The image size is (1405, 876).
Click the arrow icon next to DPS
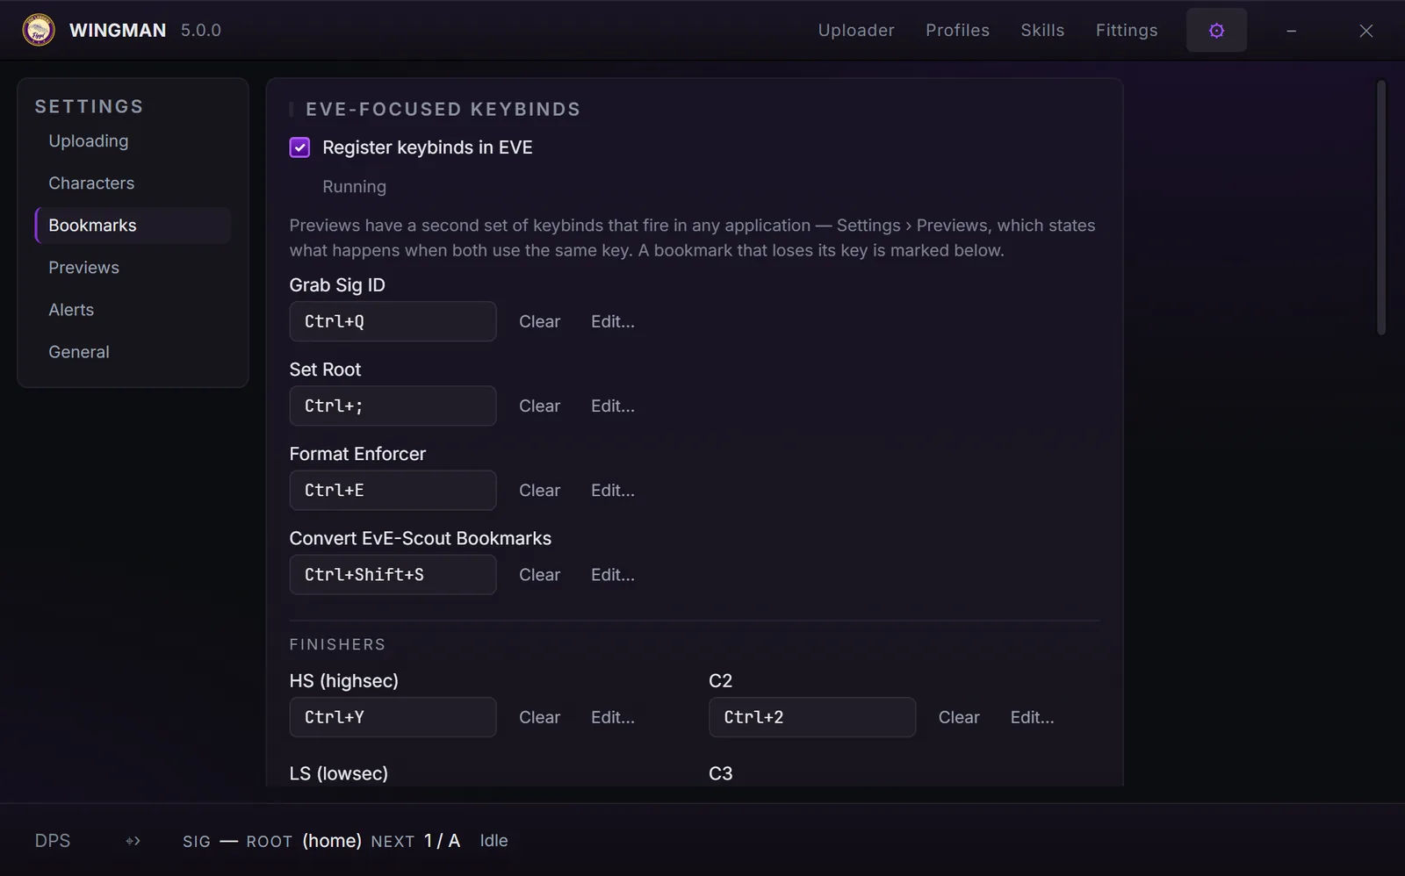pos(133,841)
